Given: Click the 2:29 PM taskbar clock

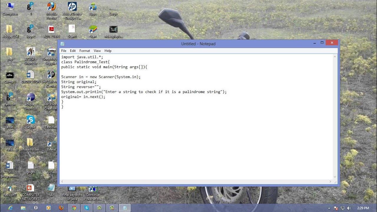Looking at the screenshot, I should pyautogui.click(x=363, y=208).
